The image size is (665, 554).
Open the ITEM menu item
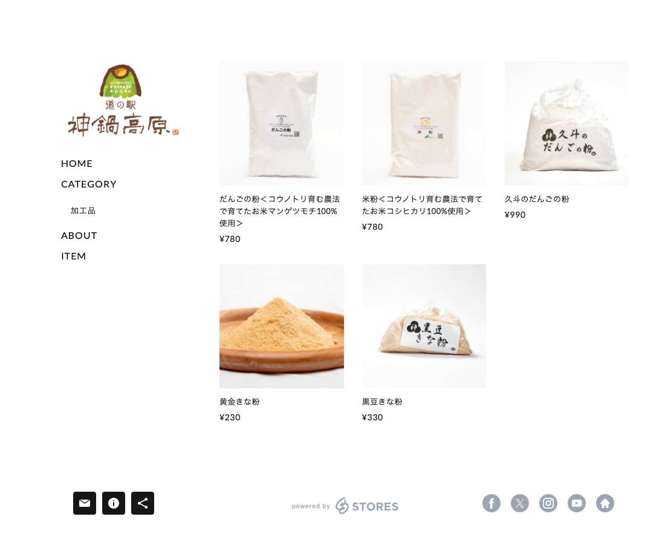point(73,256)
